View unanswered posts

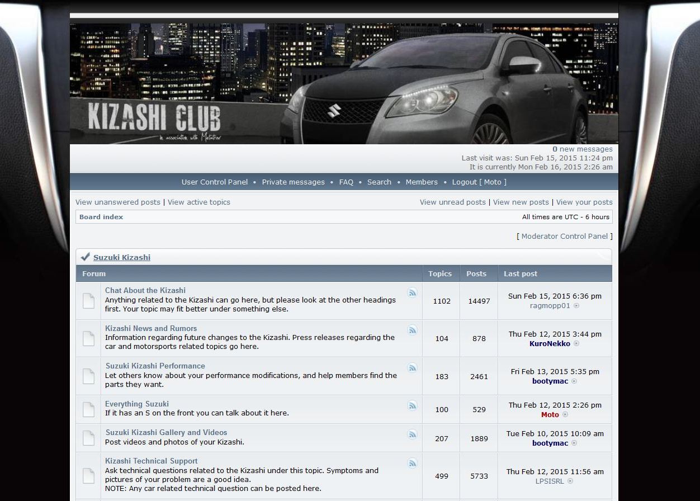[118, 202]
